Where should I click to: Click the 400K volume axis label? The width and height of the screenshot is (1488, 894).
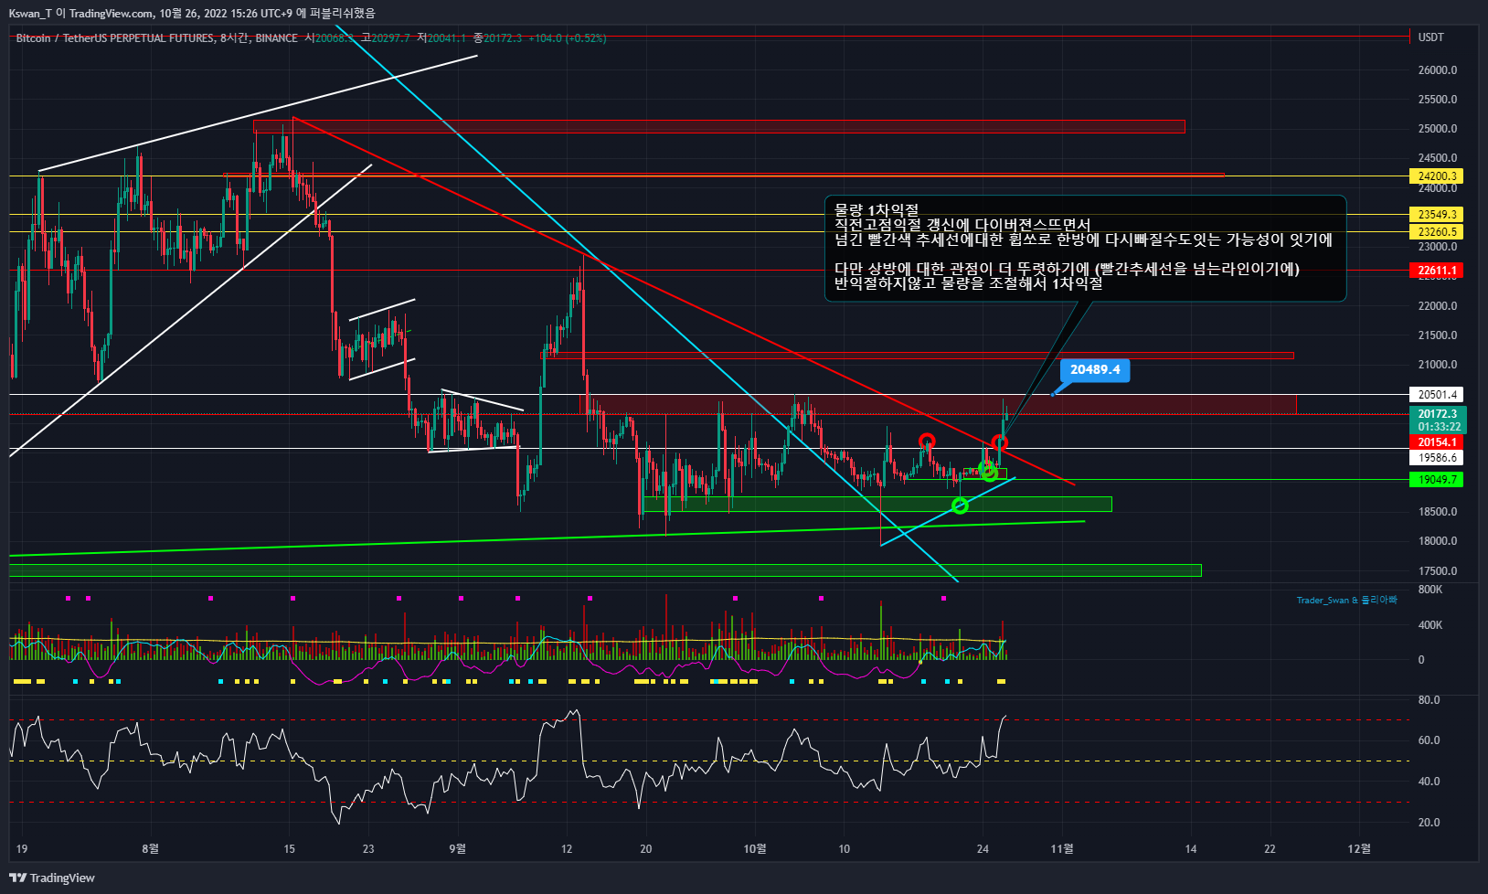tap(1430, 625)
